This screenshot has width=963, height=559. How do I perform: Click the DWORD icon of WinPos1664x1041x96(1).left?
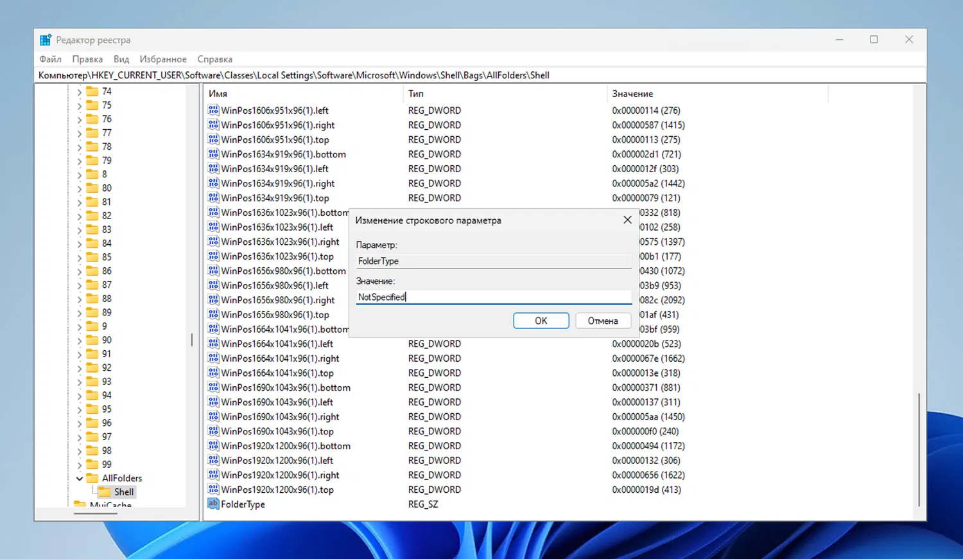213,344
